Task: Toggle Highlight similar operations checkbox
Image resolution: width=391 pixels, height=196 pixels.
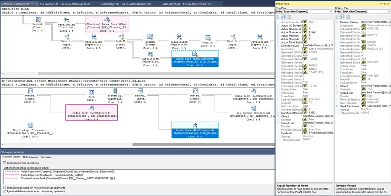Action: pos(5,163)
